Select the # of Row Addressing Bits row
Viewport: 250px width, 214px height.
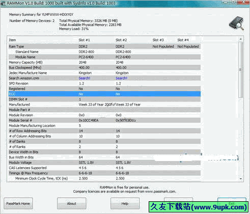[104, 131]
